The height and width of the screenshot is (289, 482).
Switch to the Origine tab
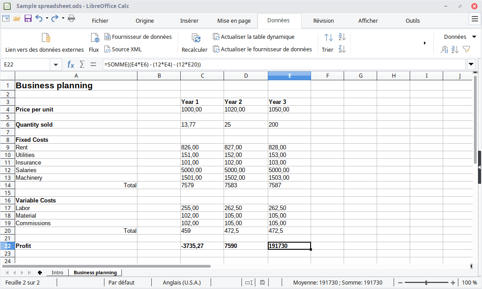[x=145, y=21]
